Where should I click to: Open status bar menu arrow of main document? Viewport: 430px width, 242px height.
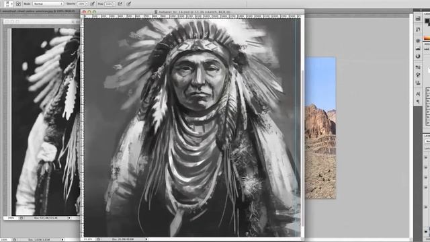(146, 239)
